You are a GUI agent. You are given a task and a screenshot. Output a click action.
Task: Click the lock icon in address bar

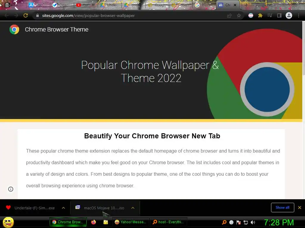[x=38, y=15]
